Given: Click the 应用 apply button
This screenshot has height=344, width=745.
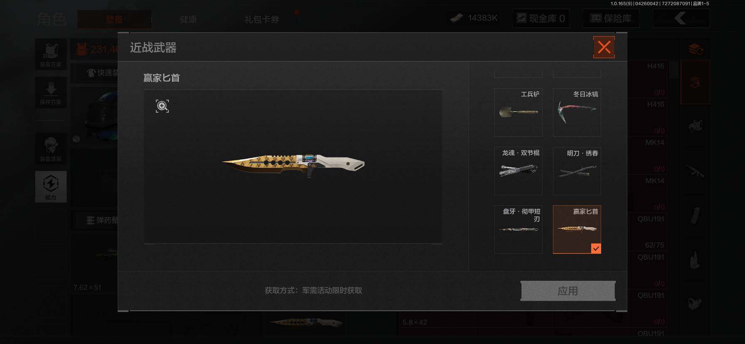Looking at the screenshot, I should (568, 291).
